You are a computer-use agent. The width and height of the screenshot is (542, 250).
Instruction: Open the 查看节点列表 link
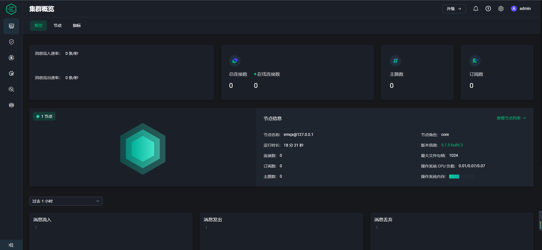[511, 118]
